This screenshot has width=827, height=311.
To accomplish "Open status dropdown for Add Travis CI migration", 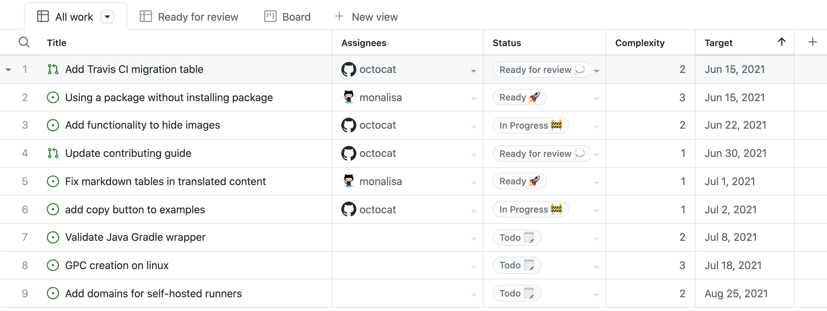I will coord(597,71).
